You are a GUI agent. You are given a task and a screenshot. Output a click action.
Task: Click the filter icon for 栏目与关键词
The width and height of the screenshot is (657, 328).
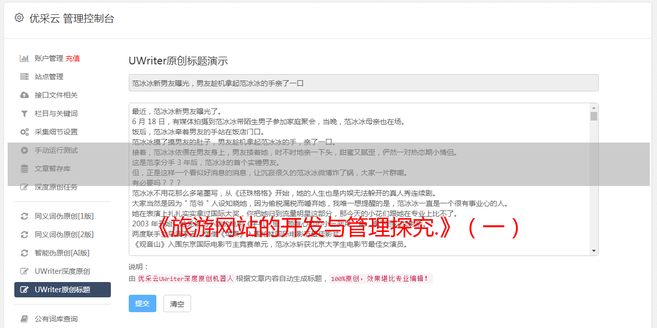click(x=24, y=113)
